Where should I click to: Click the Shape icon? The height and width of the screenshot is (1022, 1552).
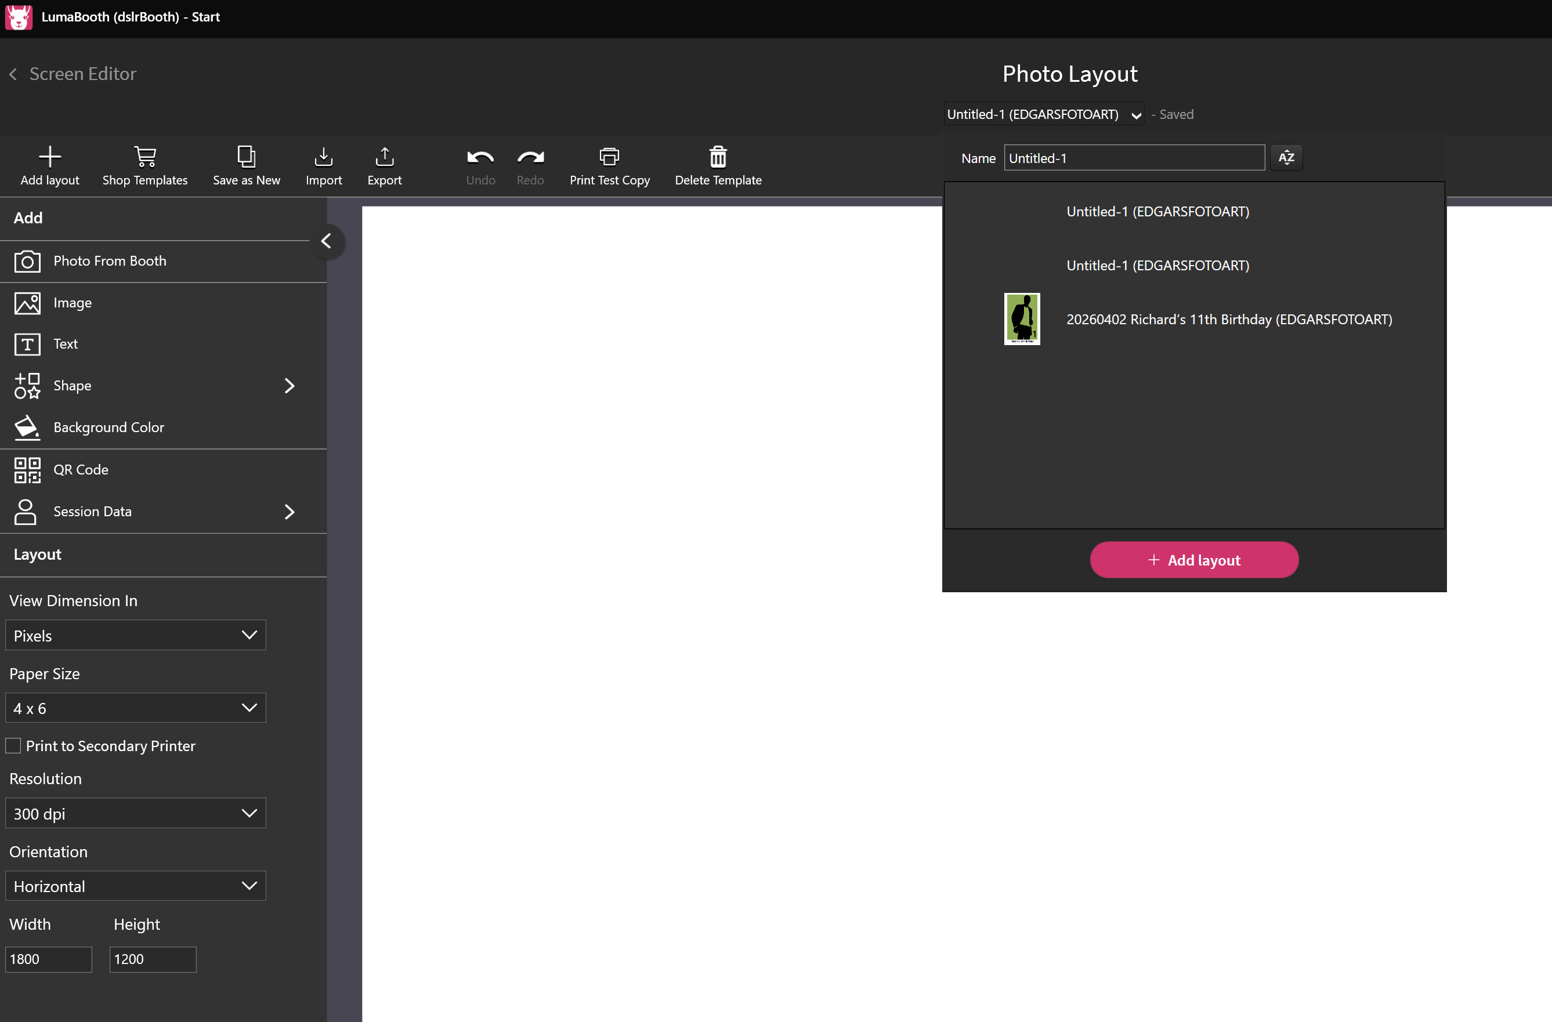(27, 386)
